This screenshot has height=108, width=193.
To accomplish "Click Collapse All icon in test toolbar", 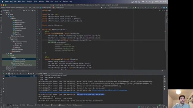I will [x=20, y=73].
